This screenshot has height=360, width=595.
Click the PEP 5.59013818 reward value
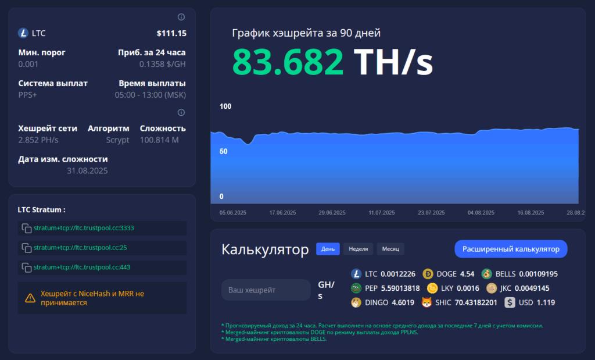pyautogui.click(x=400, y=288)
